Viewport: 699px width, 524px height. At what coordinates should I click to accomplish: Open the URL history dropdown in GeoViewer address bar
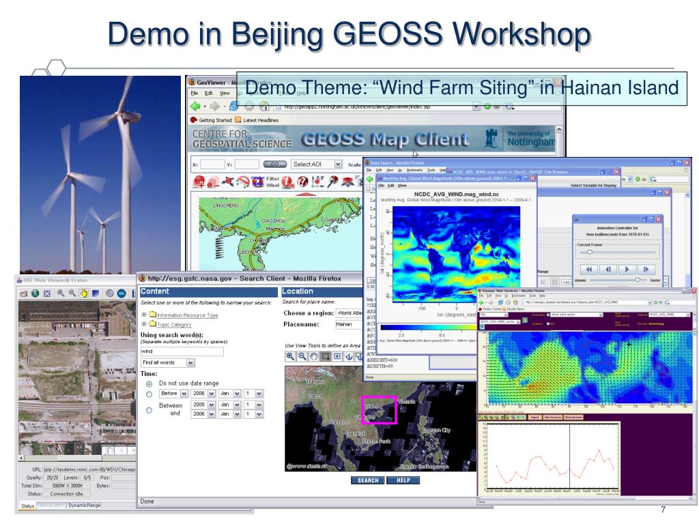pos(476,106)
